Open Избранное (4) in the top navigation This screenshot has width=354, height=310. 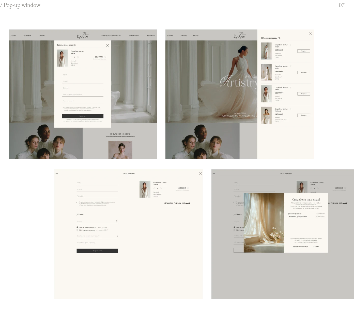point(134,36)
